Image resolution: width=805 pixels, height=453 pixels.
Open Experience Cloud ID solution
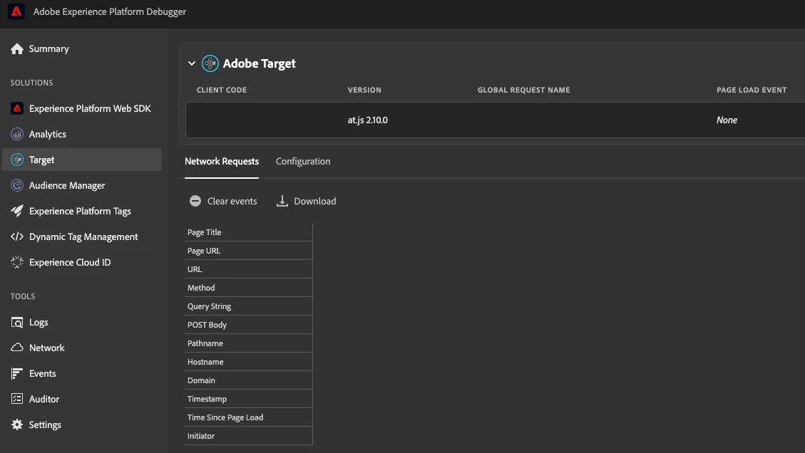click(70, 262)
